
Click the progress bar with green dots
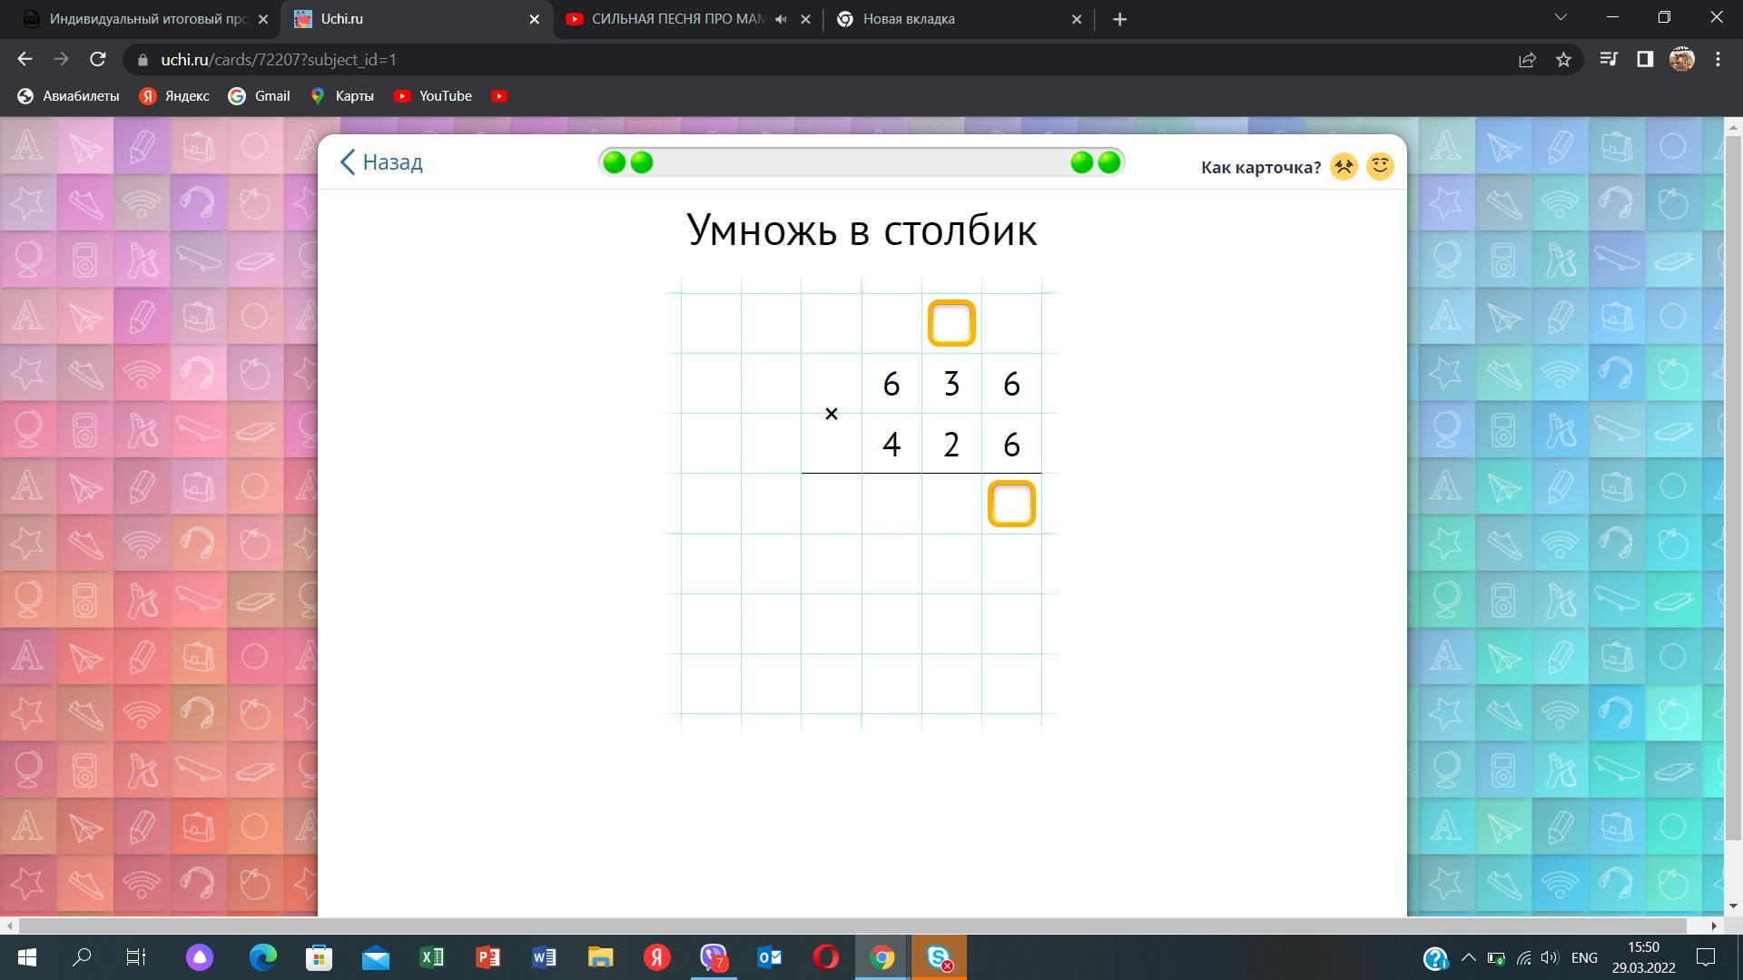tap(861, 162)
